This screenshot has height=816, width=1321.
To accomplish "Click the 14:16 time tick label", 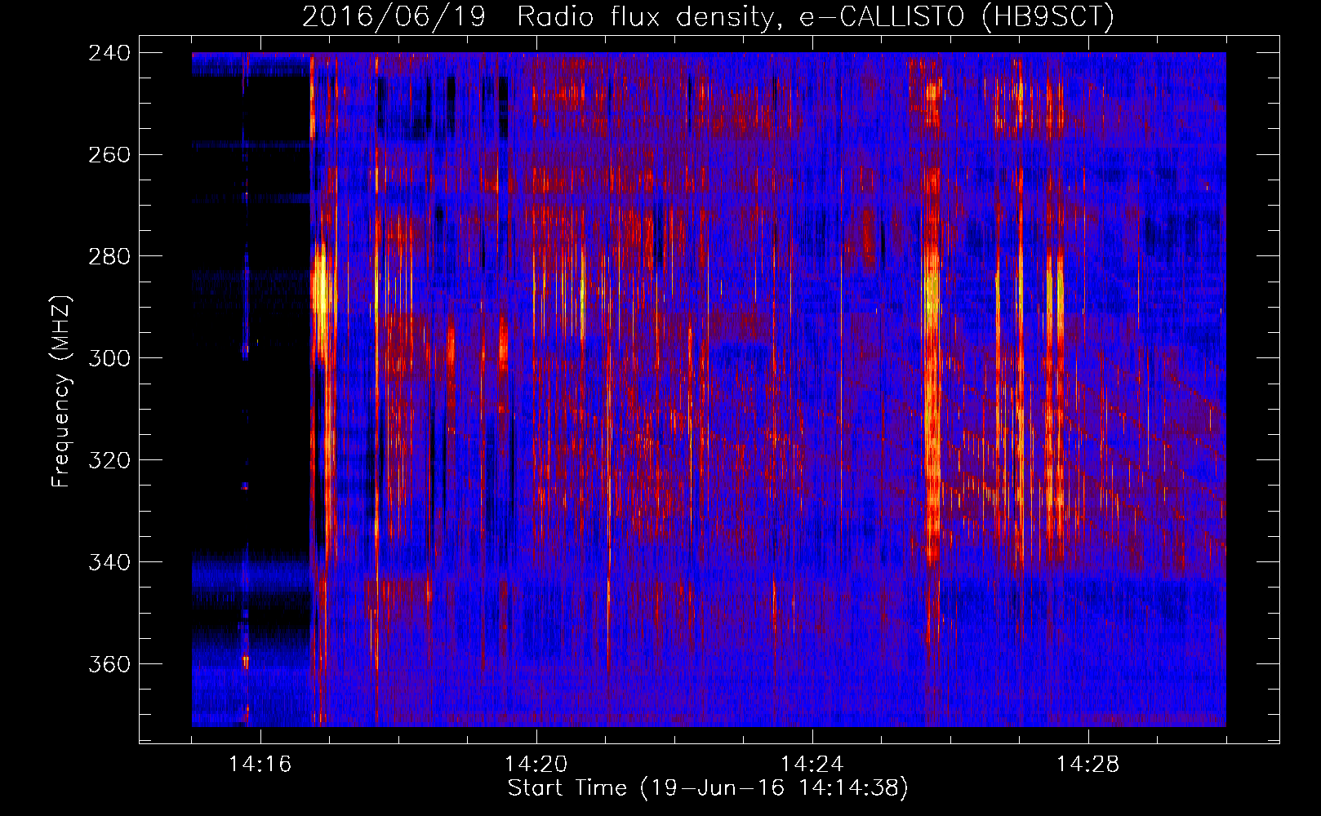I will coord(260,765).
